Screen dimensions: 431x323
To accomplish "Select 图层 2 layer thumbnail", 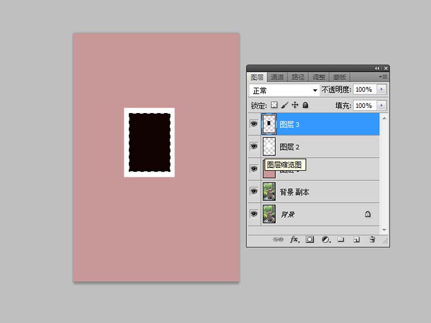I will (x=269, y=146).
